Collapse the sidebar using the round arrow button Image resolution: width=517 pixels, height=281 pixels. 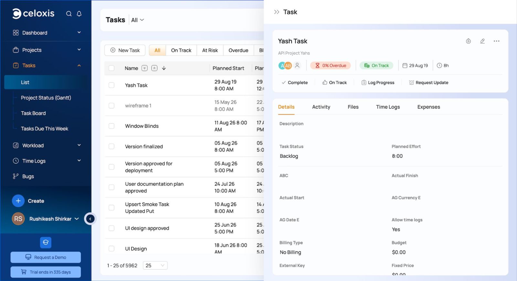pyautogui.click(x=90, y=219)
